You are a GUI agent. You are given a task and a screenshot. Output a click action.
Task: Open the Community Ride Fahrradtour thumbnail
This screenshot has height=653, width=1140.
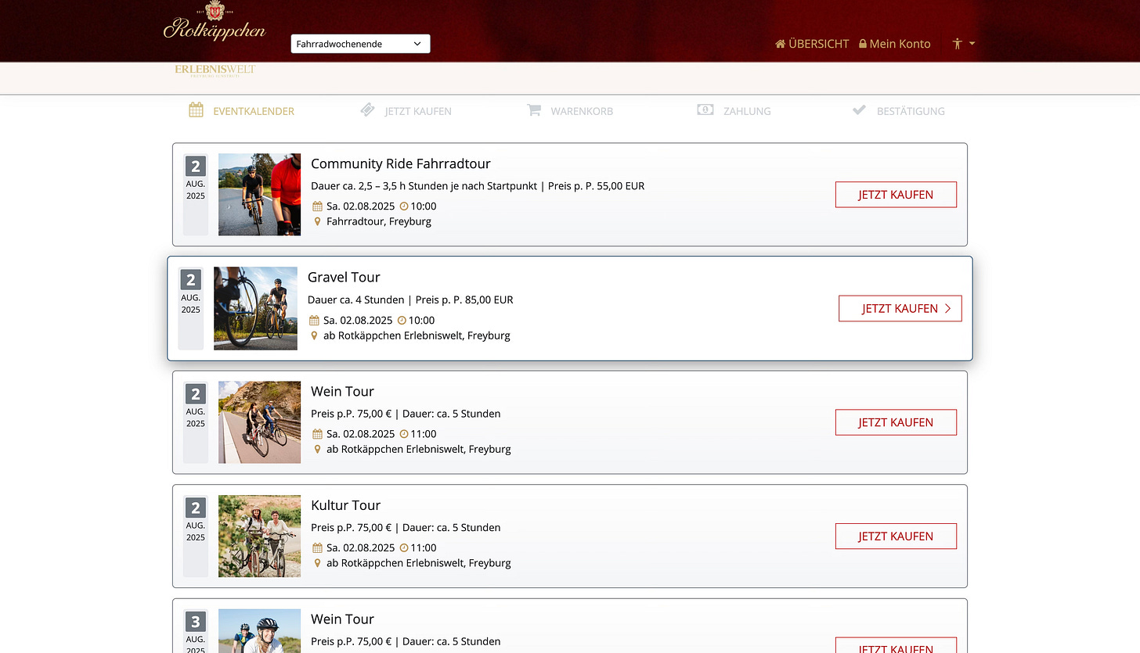click(259, 195)
